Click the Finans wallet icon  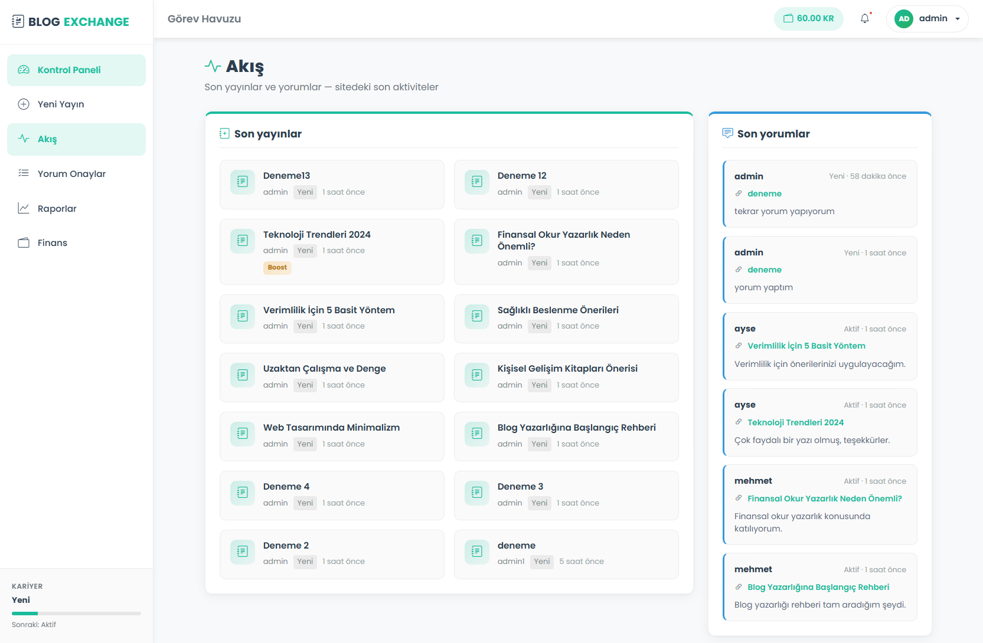tap(24, 243)
